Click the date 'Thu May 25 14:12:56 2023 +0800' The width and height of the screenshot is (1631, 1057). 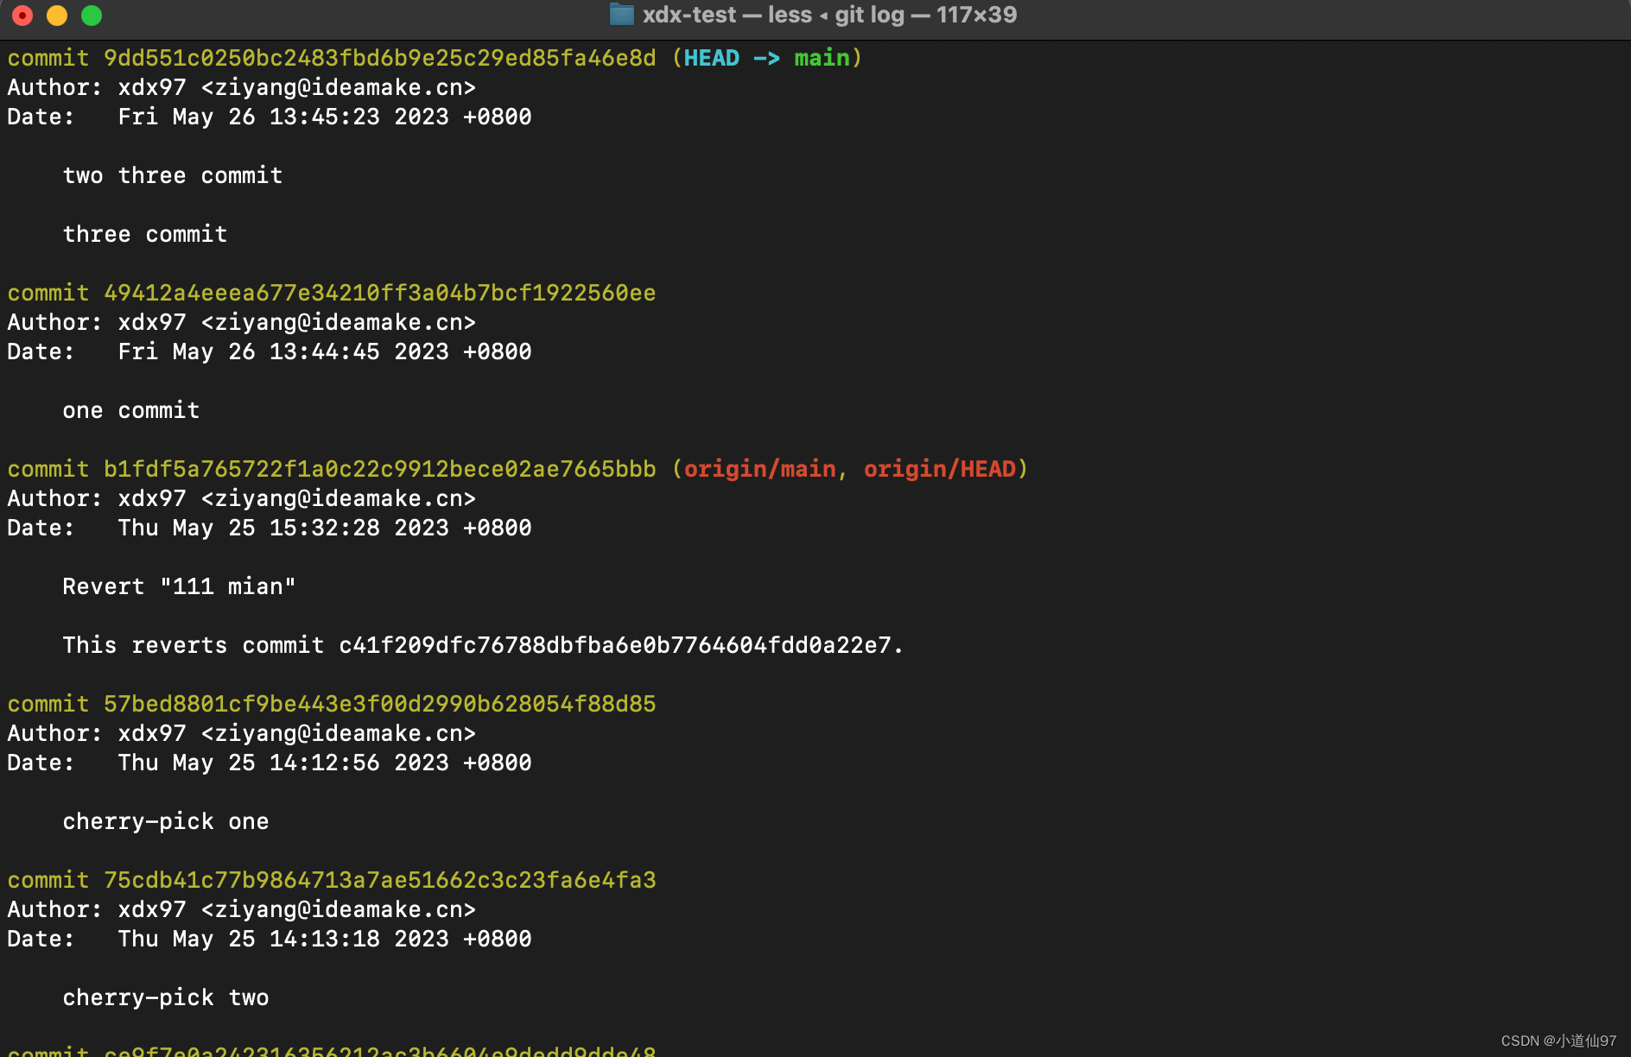click(x=325, y=763)
